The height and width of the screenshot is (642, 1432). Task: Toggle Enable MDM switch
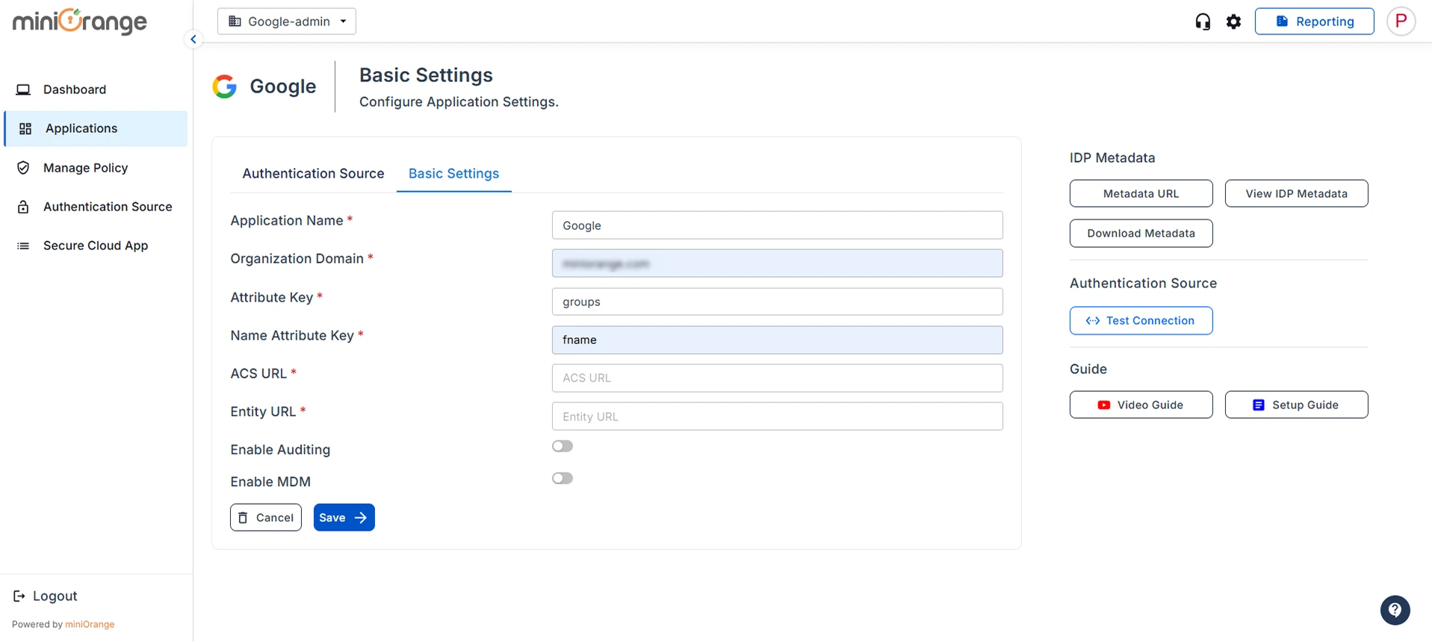562,479
